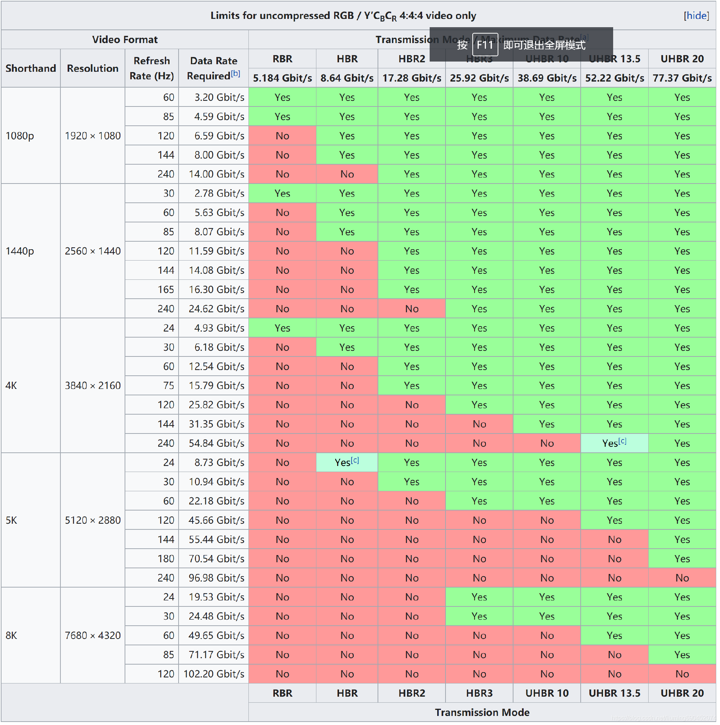Open footnote [c] in 4K 240 Hz row
This screenshot has height=725, width=720.
pos(622,441)
